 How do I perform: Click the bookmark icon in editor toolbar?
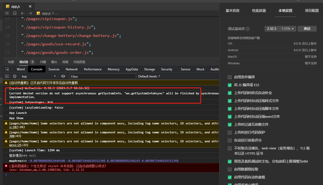pyautogui.click(x=15, y=13)
